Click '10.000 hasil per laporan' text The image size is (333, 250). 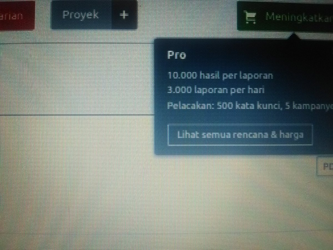click(221, 75)
